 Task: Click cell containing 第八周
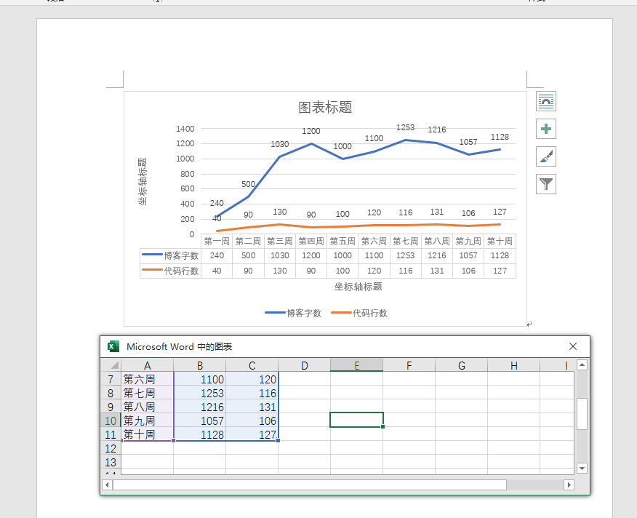click(x=147, y=407)
